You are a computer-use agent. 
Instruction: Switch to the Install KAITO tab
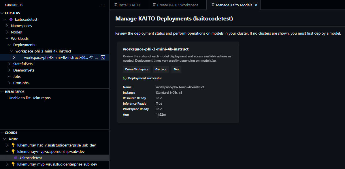click(x=129, y=5)
